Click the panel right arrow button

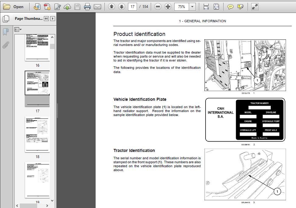click(x=53, y=19)
